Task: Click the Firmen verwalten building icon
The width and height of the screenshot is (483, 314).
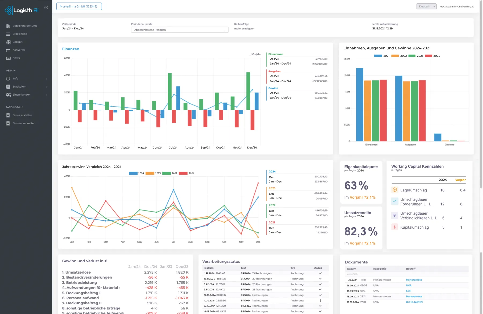Action: (8, 123)
